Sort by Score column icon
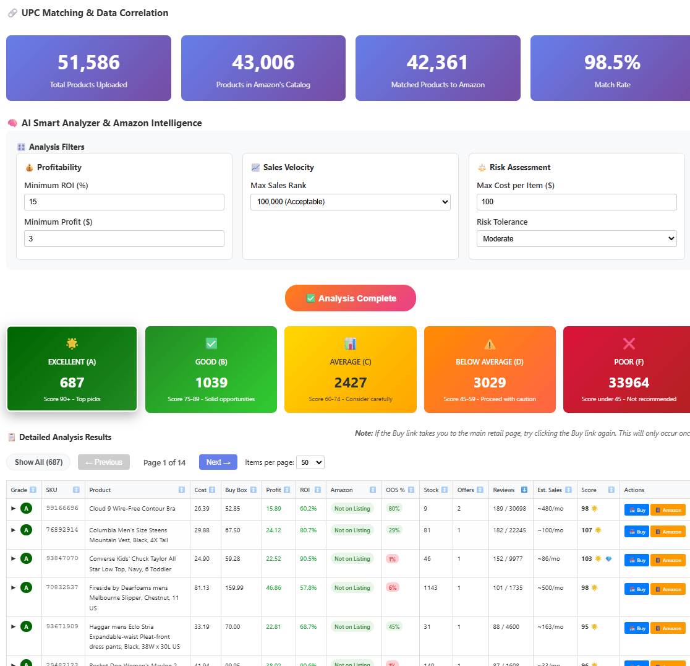 point(611,490)
